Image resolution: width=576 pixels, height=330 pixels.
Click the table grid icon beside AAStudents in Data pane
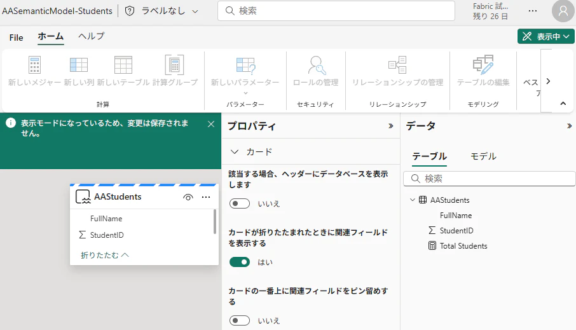pyautogui.click(x=423, y=200)
